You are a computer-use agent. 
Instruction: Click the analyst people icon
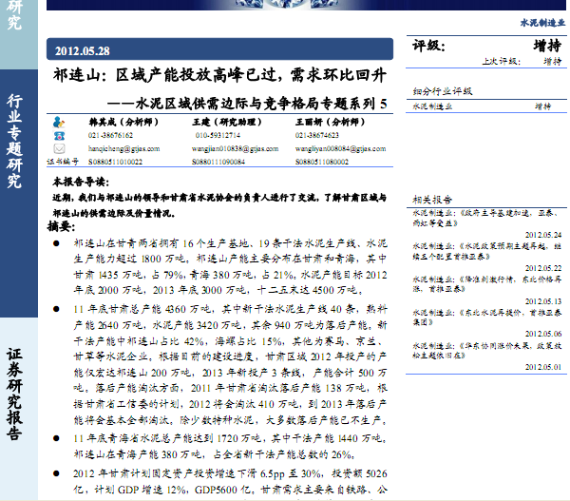coord(59,123)
